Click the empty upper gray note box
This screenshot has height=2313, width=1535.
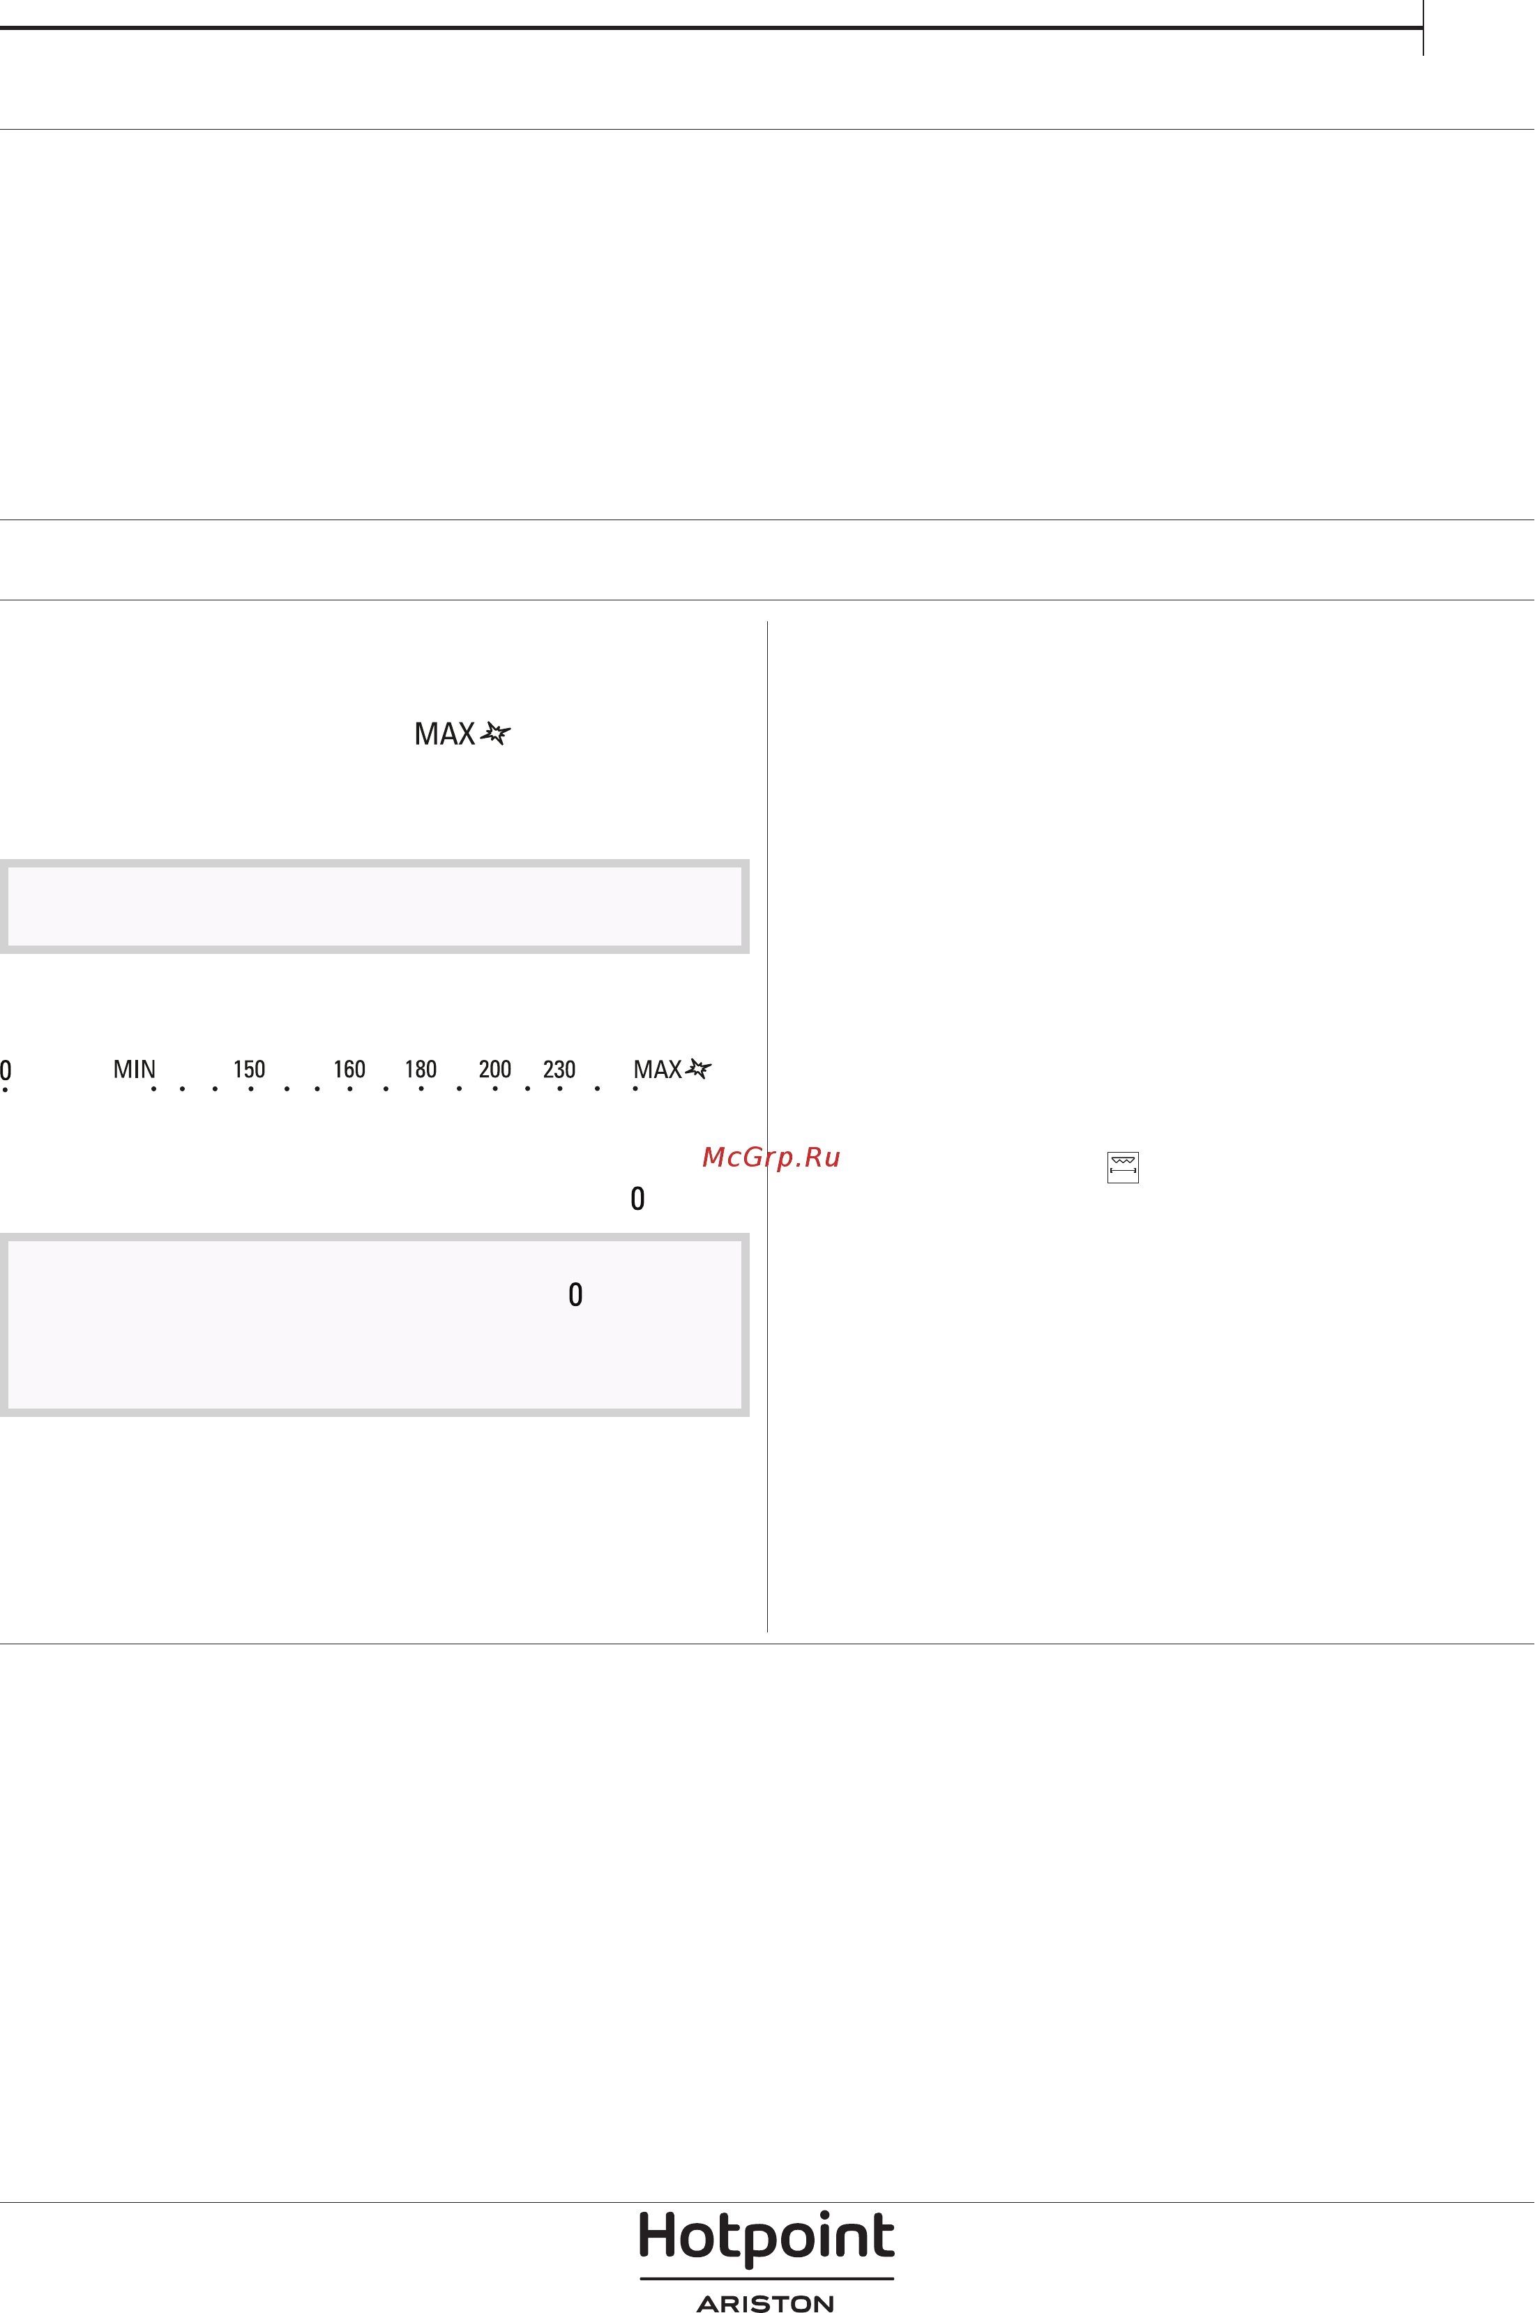coord(375,907)
